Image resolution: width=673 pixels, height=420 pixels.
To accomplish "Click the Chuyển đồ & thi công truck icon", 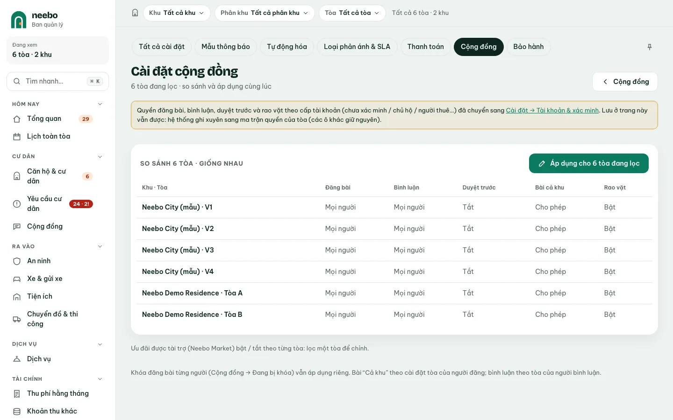I will pos(17,319).
